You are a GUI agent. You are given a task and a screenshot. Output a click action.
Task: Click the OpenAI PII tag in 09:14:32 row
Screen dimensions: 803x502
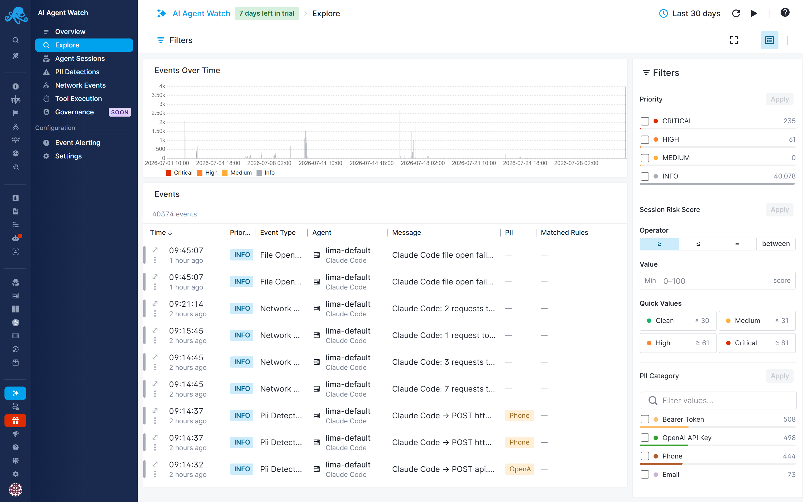[520, 469]
